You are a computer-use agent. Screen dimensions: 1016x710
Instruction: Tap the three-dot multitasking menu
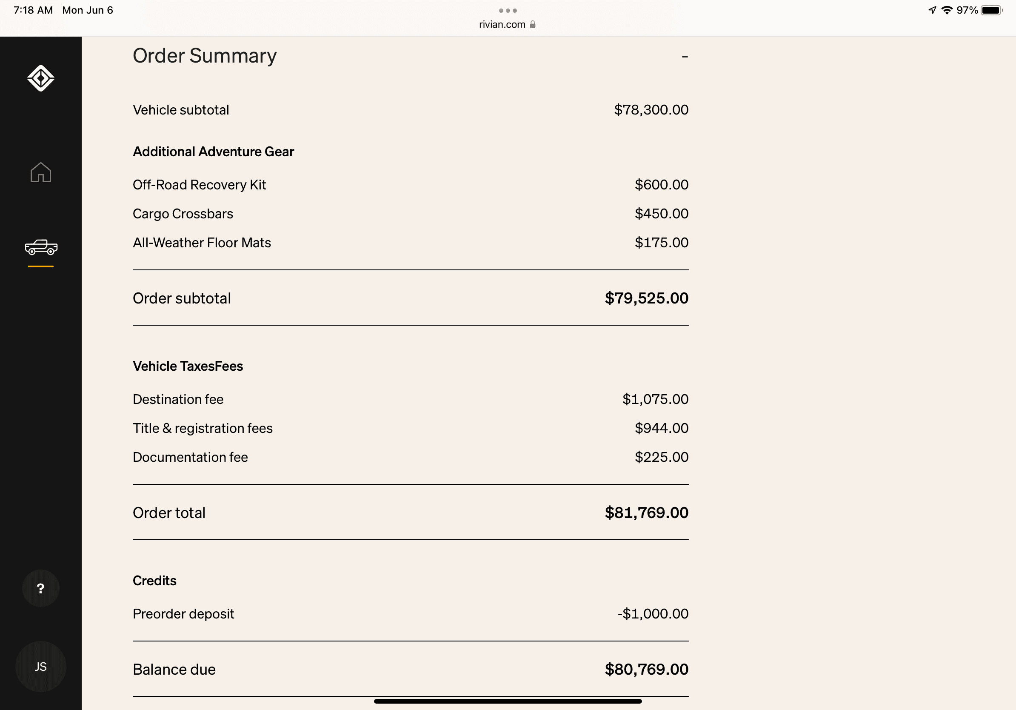508,10
